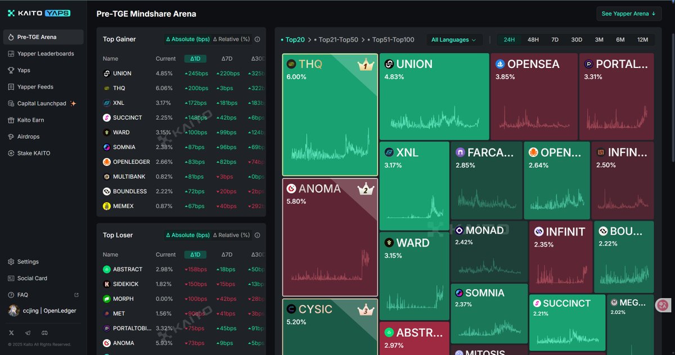Image resolution: width=675 pixels, height=355 pixels.
Task: Open the Telegram link icon in sidebar footer
Action: click(x=28, y=333)
